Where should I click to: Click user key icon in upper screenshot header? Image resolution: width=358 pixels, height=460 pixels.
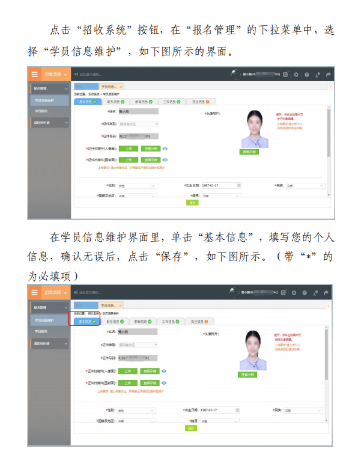[x=318, y=75]
